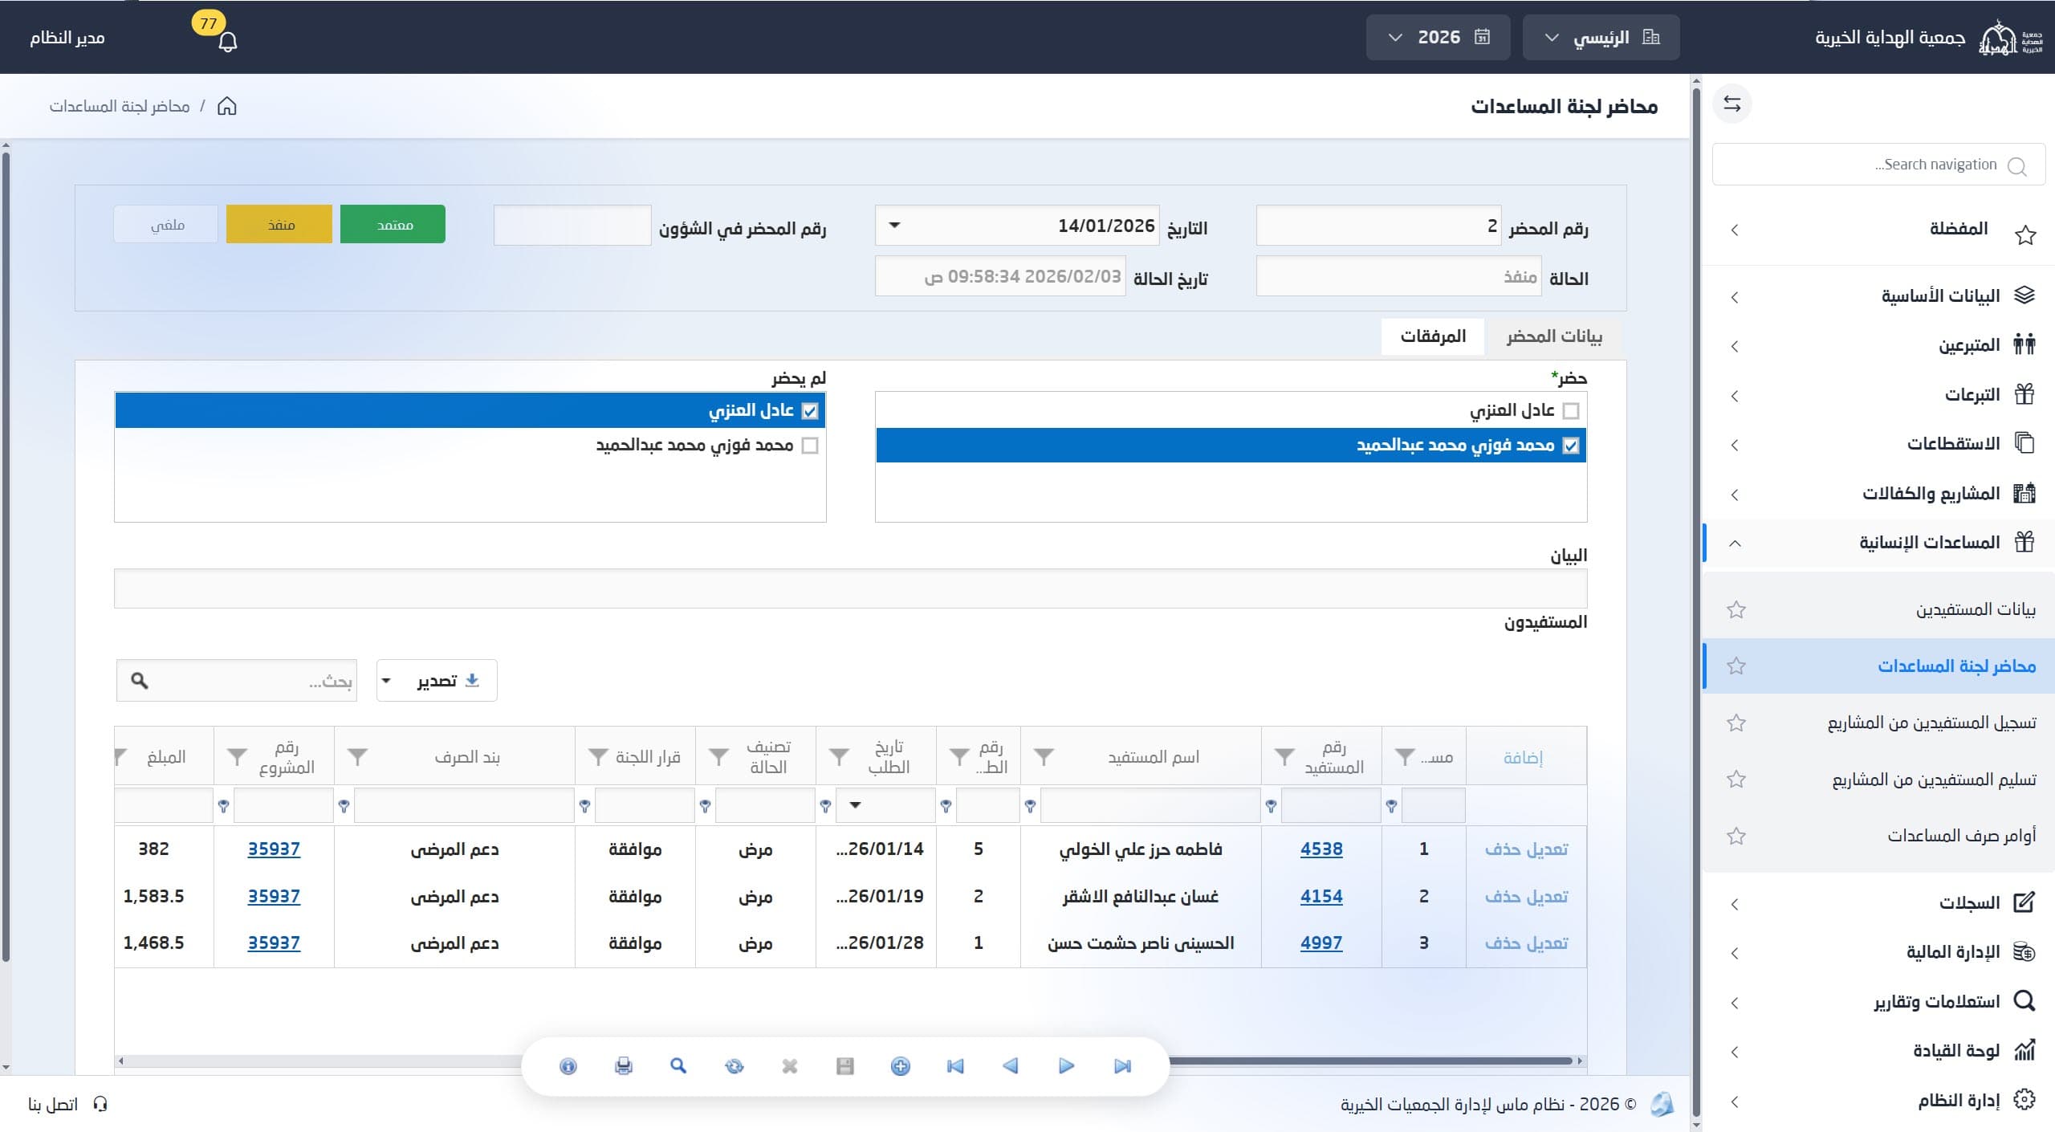Click the save diskette icon
Viewport: 2055px width, 1132px height.
[844, 1066]
